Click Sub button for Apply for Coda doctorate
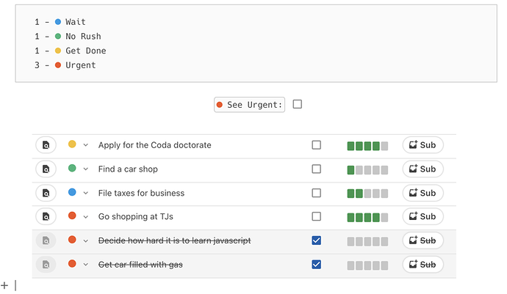Image resolution: width=507 pixels, height=294 pixels. pyautogui.click(x=422, y=145)
